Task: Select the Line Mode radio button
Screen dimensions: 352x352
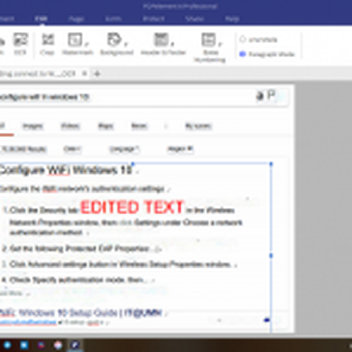Action: click(243, 39)
